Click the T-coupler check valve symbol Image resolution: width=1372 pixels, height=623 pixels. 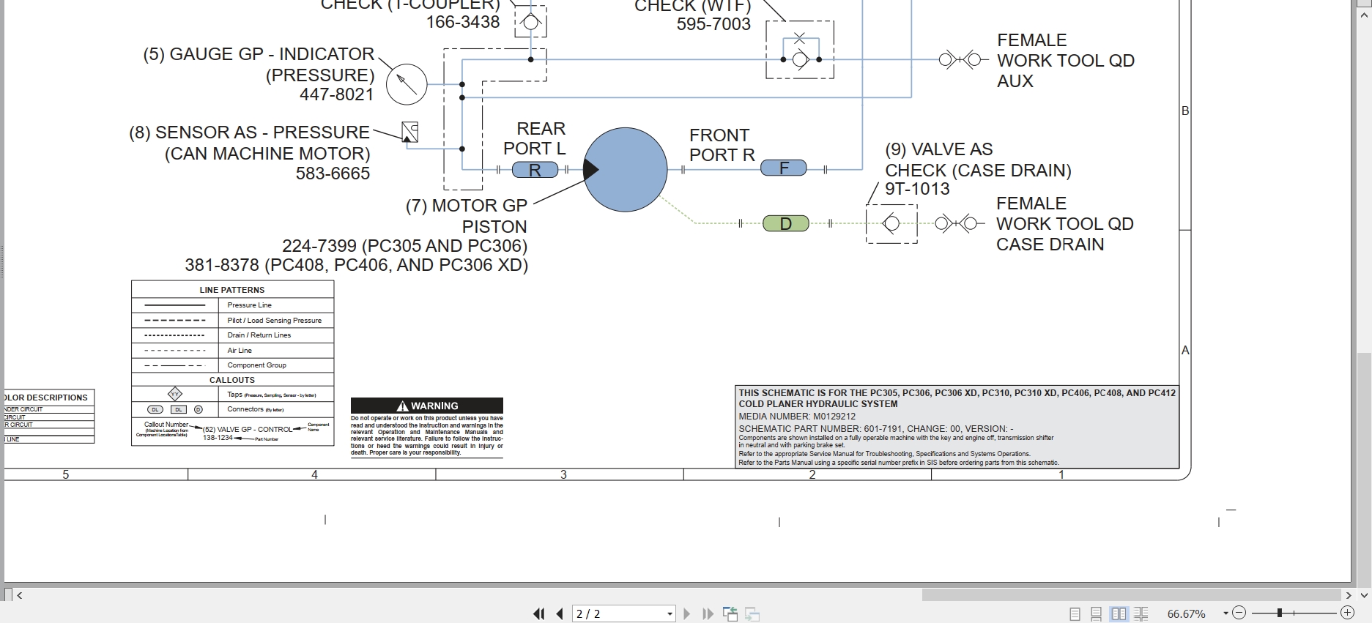coord(530,21)
